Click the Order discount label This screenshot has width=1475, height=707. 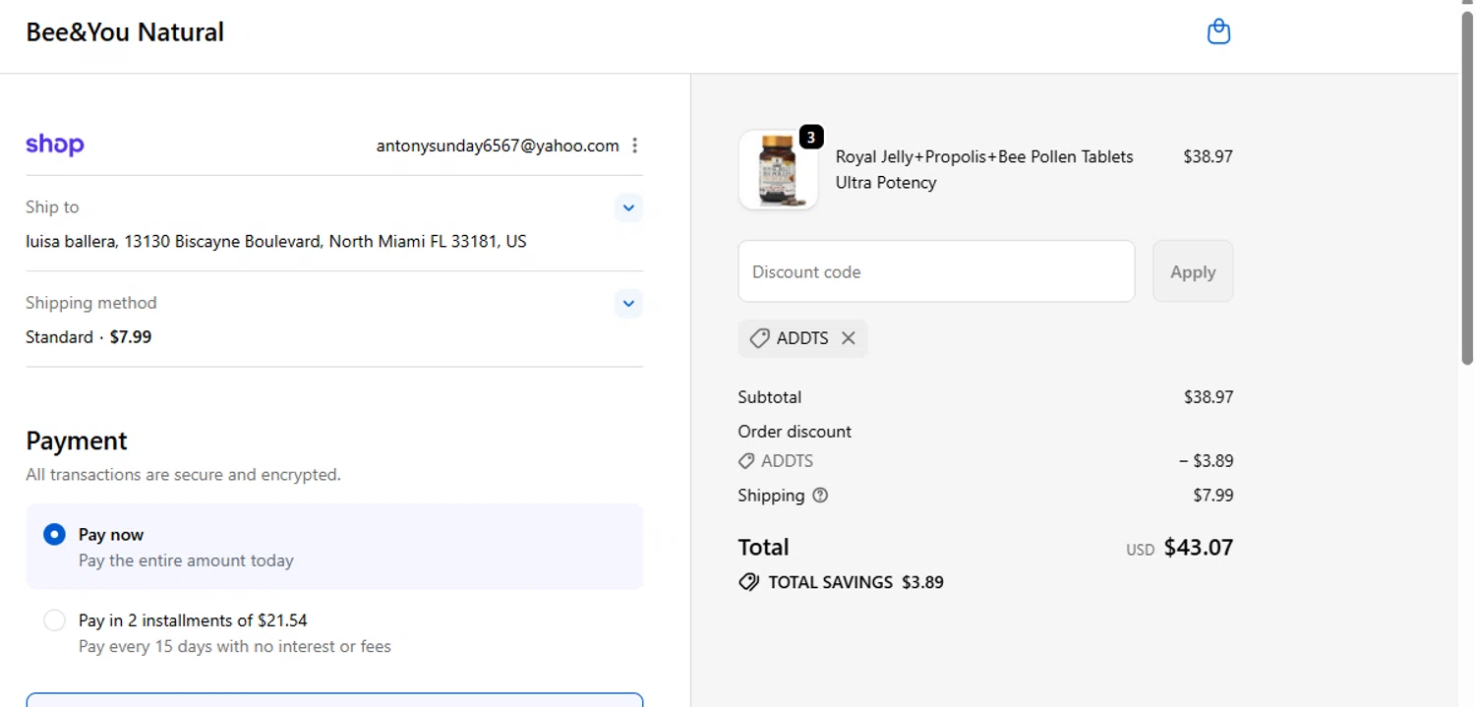(x=795, y=432)
